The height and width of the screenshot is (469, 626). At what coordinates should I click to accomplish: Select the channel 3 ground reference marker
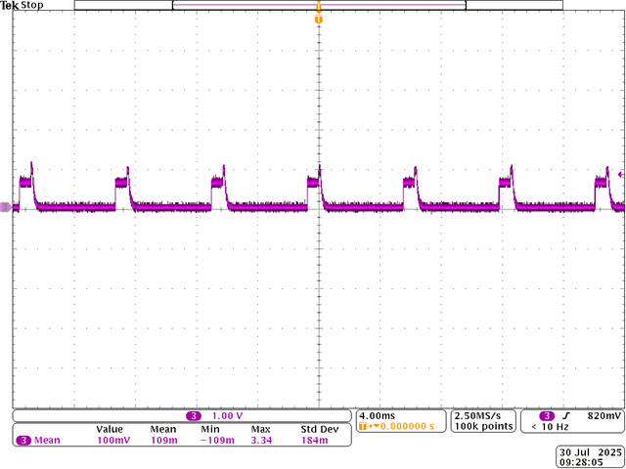(x=5, y=207)
